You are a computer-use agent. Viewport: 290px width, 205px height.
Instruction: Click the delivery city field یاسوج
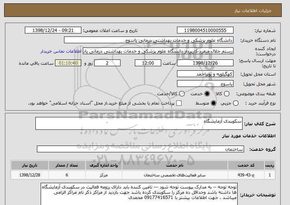click(x=205, y=84)
